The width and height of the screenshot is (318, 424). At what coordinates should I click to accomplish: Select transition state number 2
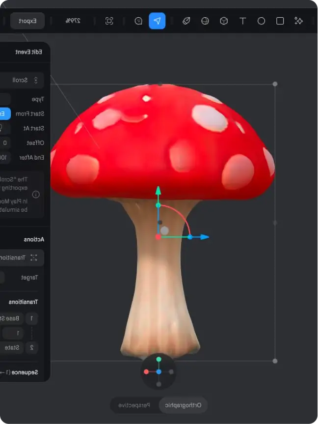tap(31, 347)
